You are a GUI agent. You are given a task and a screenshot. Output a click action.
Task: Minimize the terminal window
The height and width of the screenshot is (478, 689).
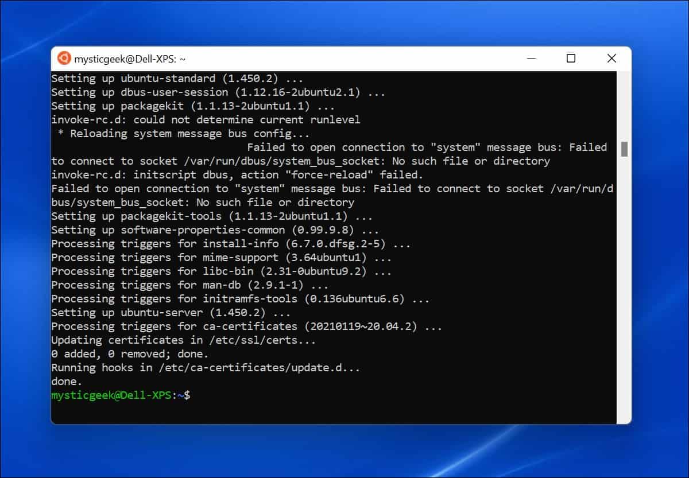[531, 58]
